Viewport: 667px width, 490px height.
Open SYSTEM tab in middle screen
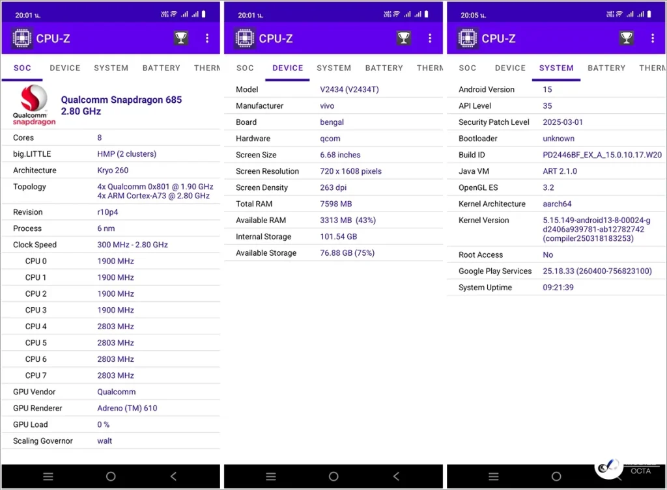coord(334,68)
